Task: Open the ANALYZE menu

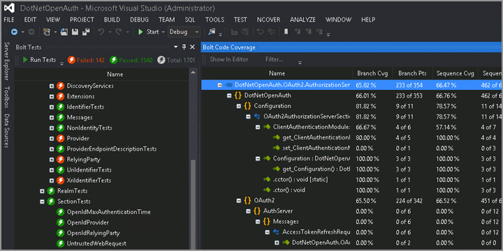Action: pyautogui.click(x=302, y=20)
